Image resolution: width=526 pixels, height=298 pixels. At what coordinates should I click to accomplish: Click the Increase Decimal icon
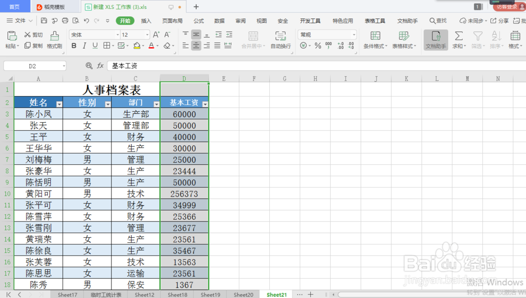pos(340,46)
